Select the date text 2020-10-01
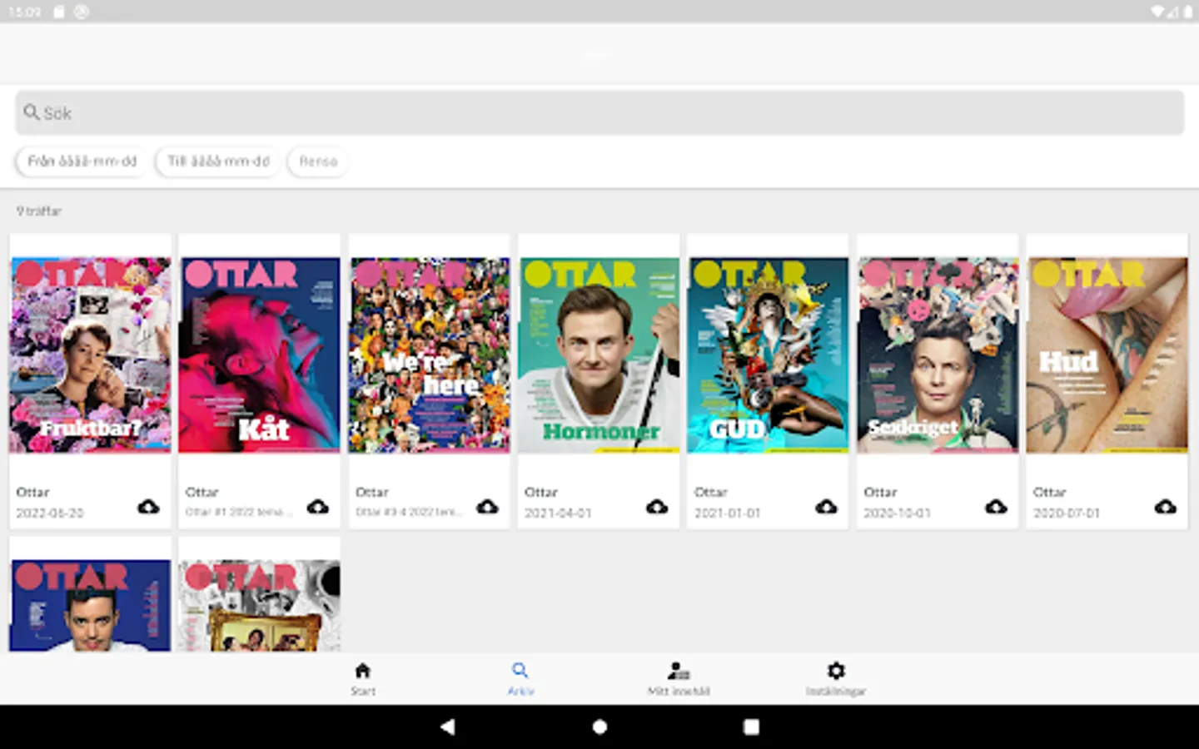Viewport: 1199px width, 749px height. (x=897, y=513)
